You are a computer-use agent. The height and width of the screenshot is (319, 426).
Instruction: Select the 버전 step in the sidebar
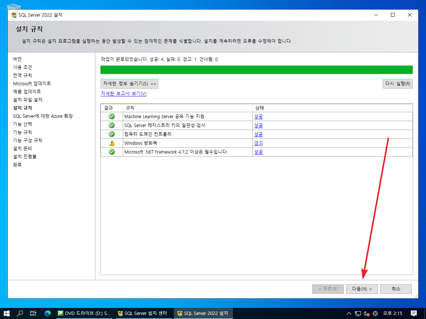pos(17,59)
